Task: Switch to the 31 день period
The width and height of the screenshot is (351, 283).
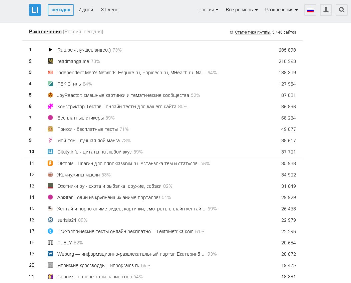Action: coord(109,10)
